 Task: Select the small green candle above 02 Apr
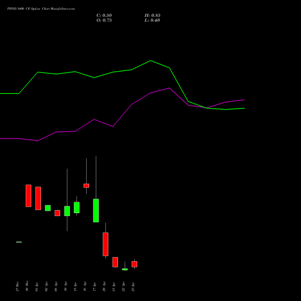coord(48,208)
